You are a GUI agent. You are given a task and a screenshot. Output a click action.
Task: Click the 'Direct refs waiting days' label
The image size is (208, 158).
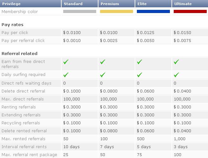point(26,83)
